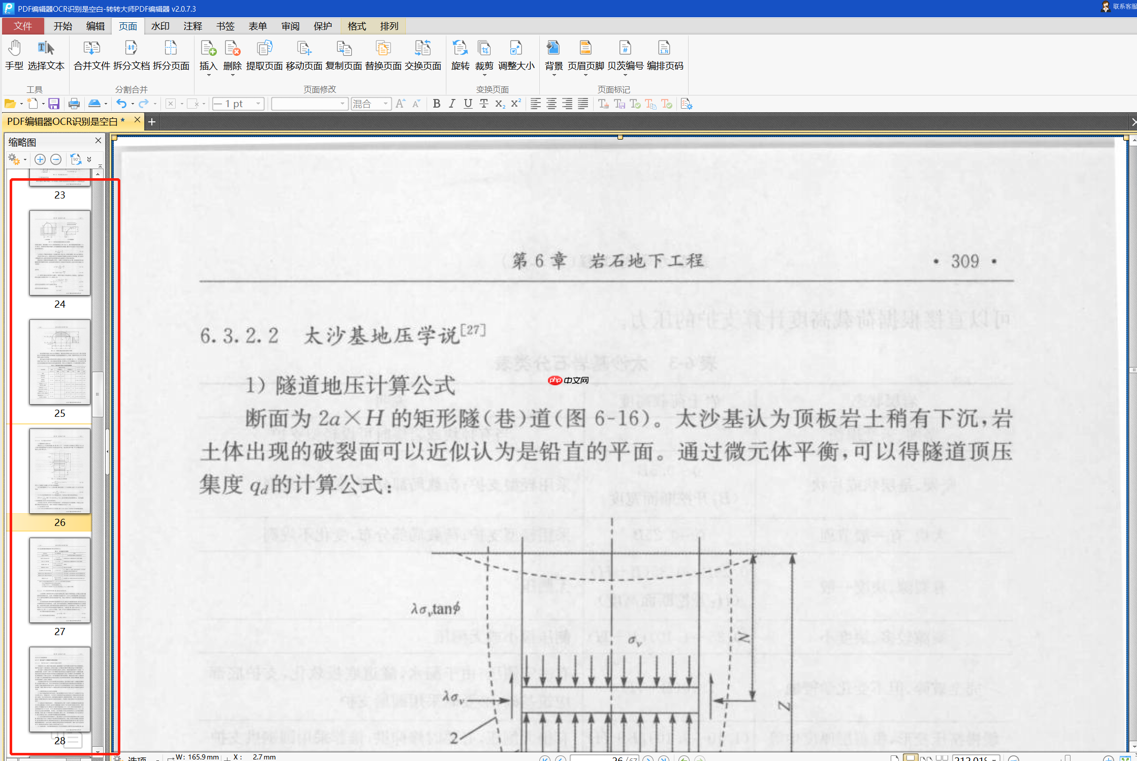This screenshot has width=1137, height=761.
Task: Expand Bates Numbering (贝茨编号) dropdown
Action: [x=625, y=75]
